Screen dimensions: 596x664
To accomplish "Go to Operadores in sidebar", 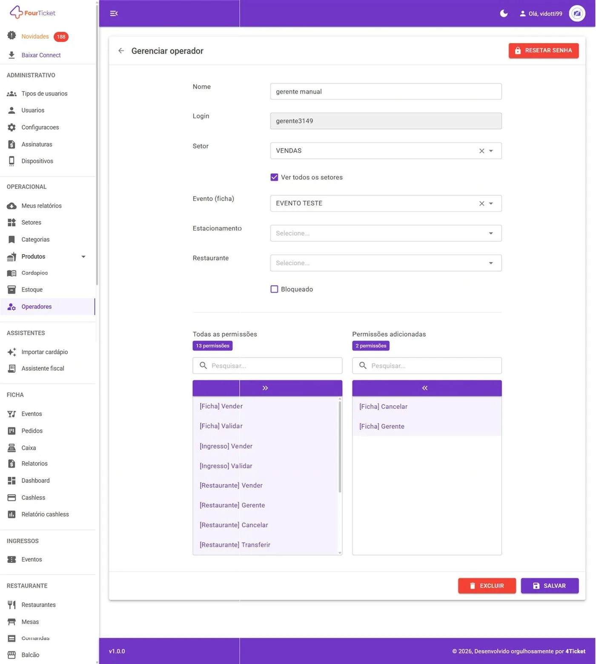I will (x=47, y=307).
